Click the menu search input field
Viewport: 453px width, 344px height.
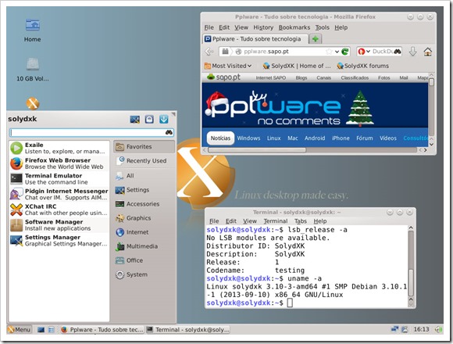[92, 133]
